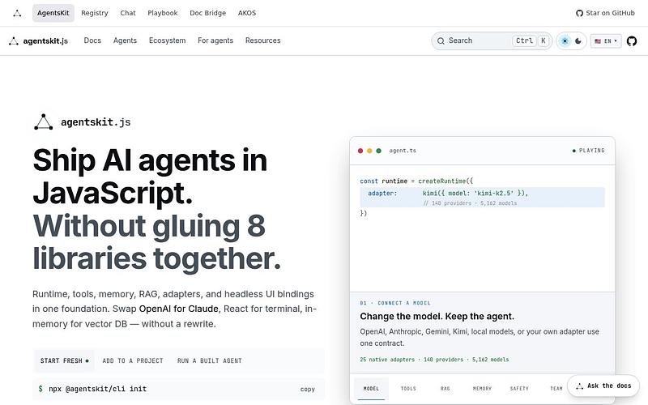
Task: Open the Ask the docs button
Action: (604, 386)
